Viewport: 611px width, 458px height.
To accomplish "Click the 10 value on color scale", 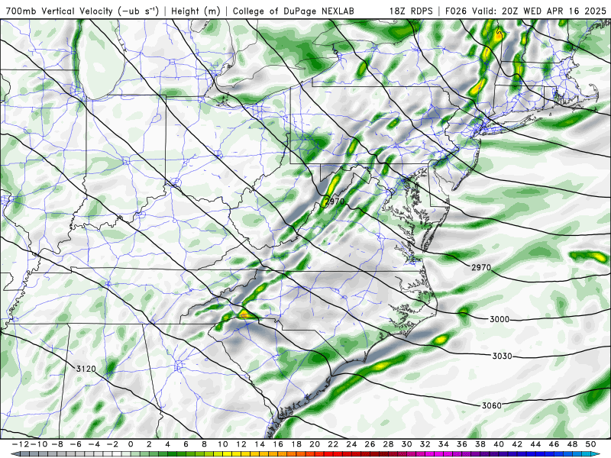I will click(x=222, y=444).
